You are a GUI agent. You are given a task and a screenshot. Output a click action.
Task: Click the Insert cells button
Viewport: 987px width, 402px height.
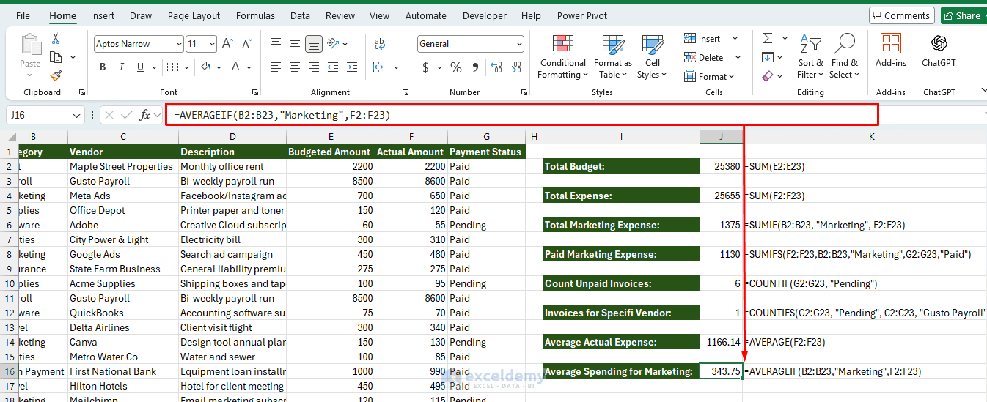click(702, 39)
